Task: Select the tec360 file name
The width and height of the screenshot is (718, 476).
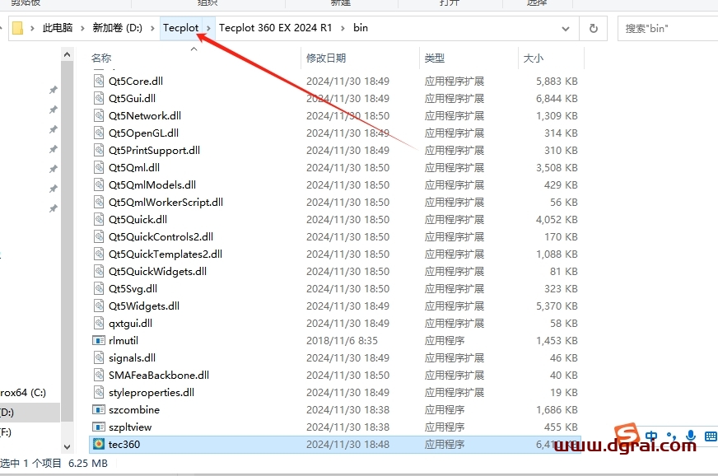Action: (124, 445)
